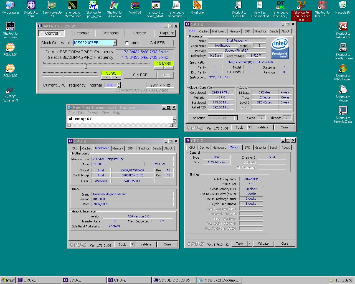The width and height of the screenshot is (355, 284).
Task: Open the Format menu in Notepad
Action: (x=92, y=113)
